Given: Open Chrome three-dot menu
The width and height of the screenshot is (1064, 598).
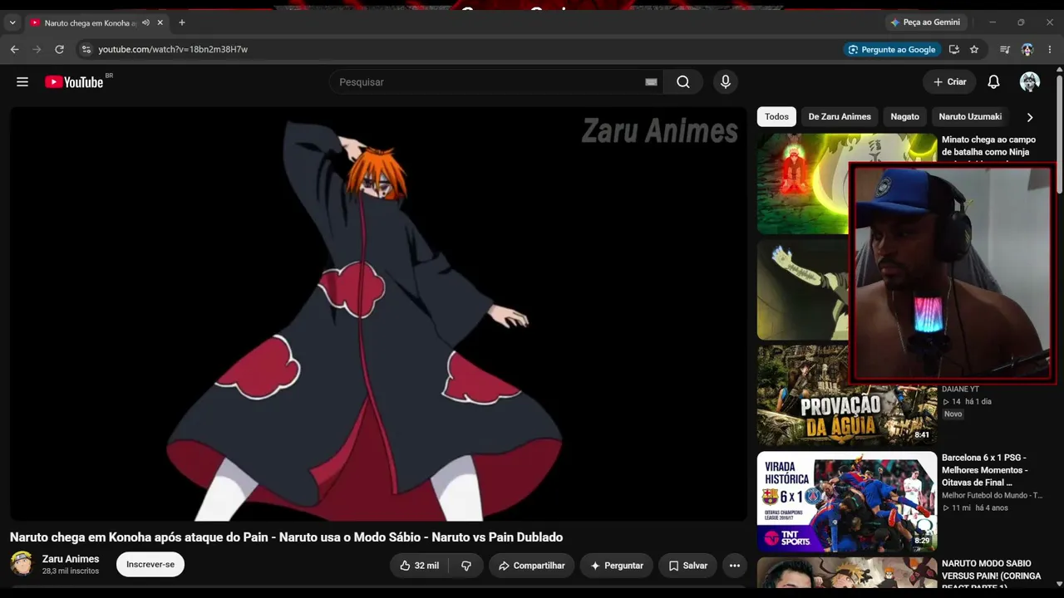Looking at the screenshot, I should (1050, 50).
